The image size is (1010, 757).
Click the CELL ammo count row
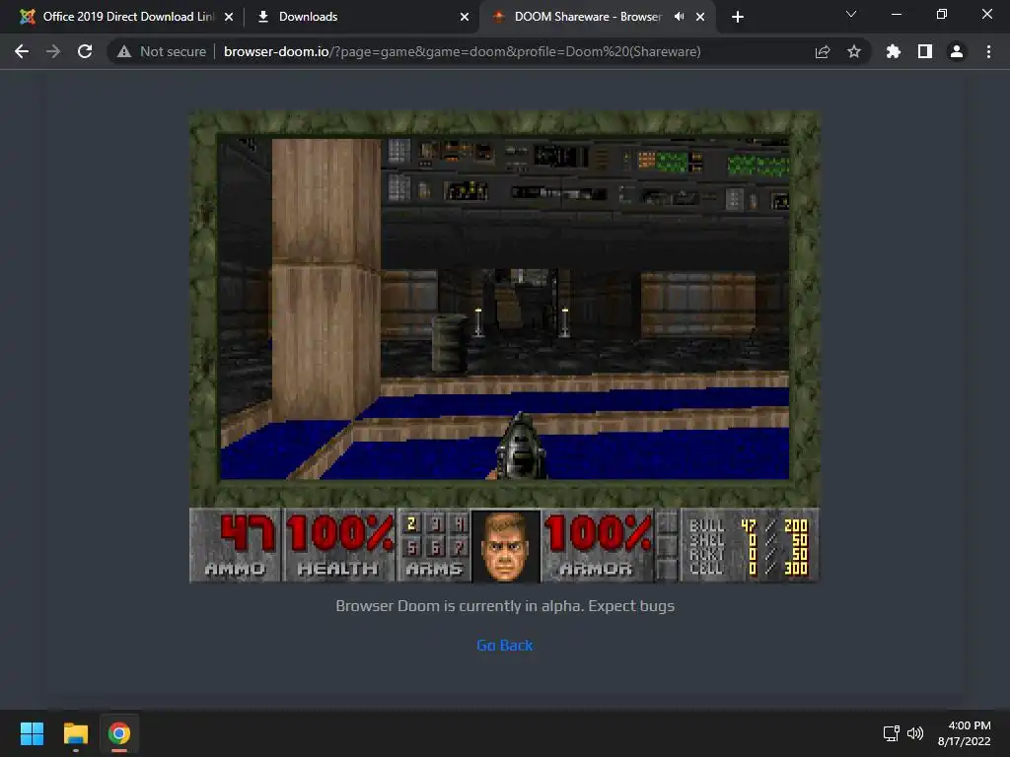[x=748, y=568]
